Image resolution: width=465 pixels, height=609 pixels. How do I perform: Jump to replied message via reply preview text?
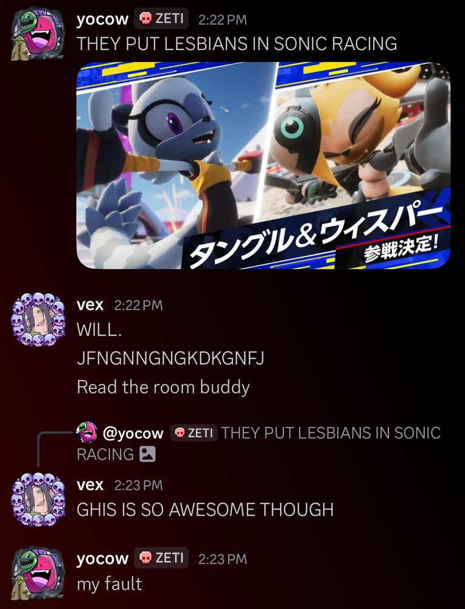pos(259,443)
